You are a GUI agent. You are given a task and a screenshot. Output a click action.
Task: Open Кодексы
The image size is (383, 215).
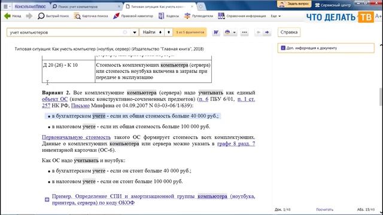169,16
